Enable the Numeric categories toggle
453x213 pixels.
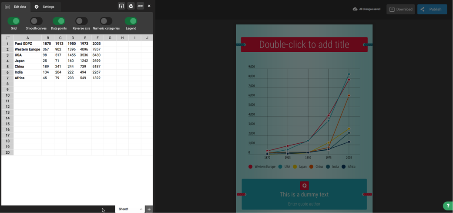click(106, 21)
